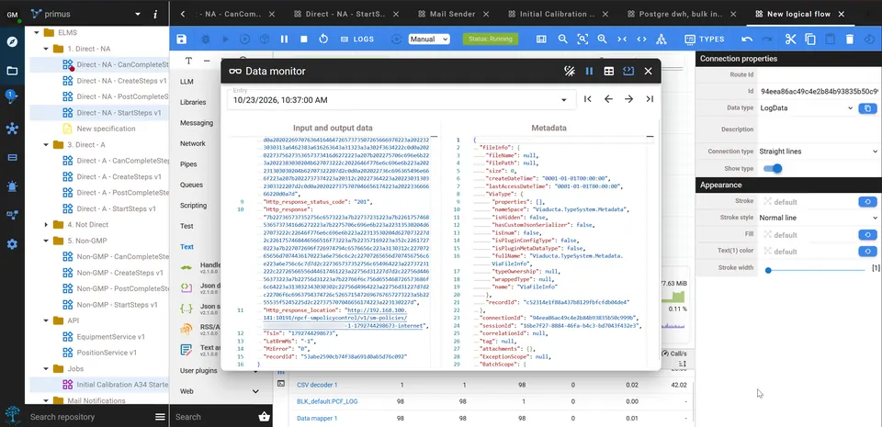Restart the flow using the circular arrow icon

pyautogui.click(x=322, y=39)
